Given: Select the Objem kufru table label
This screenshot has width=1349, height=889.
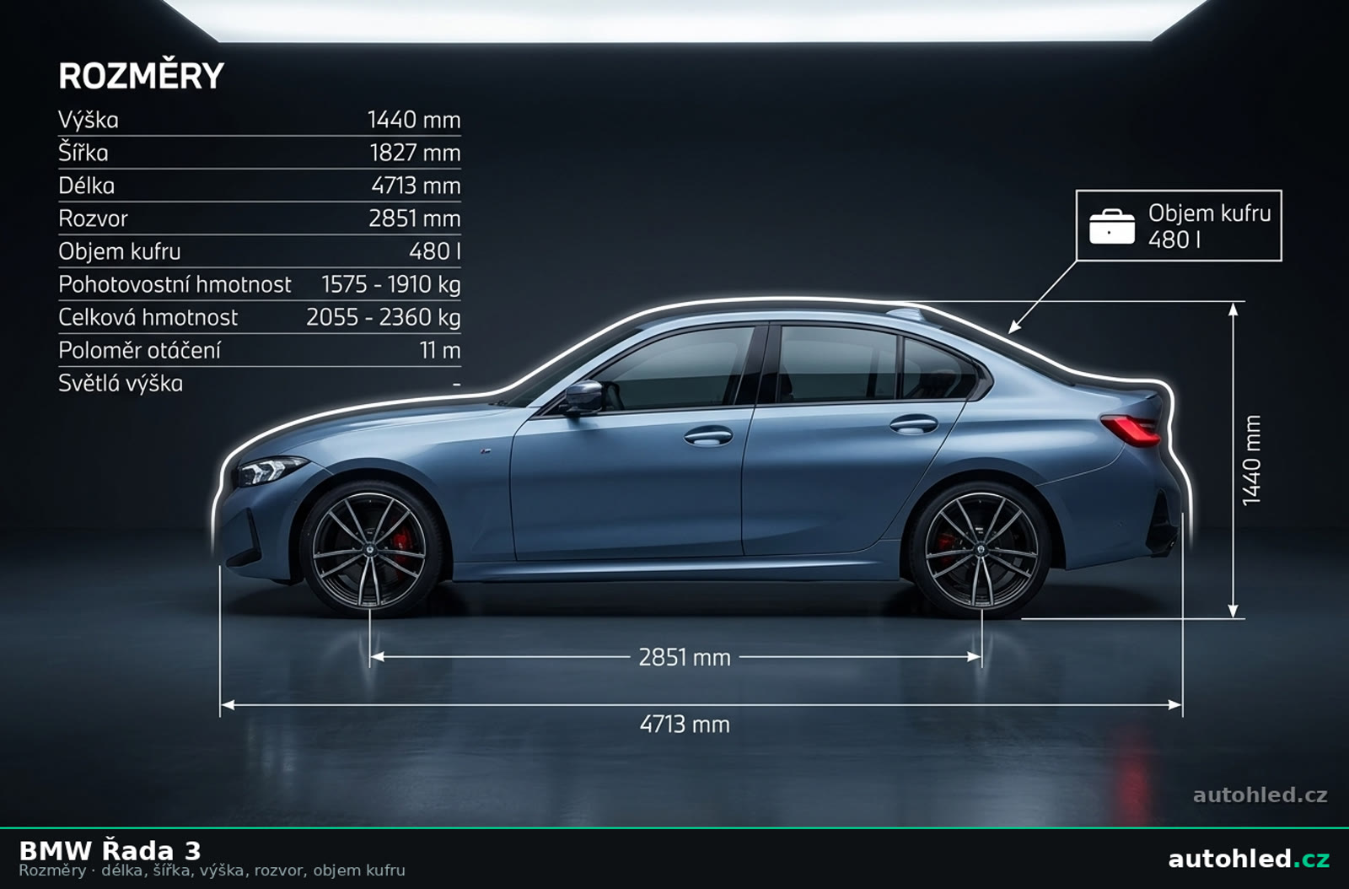Looking at the screenshot, I should tap(120, 251).
